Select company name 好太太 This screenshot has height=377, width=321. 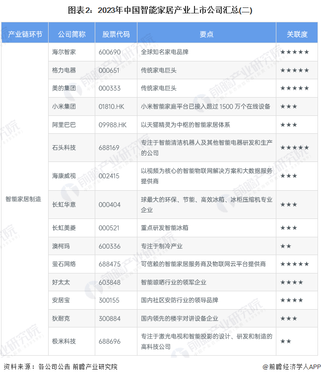pyautogui.click(x=61, y=282)
